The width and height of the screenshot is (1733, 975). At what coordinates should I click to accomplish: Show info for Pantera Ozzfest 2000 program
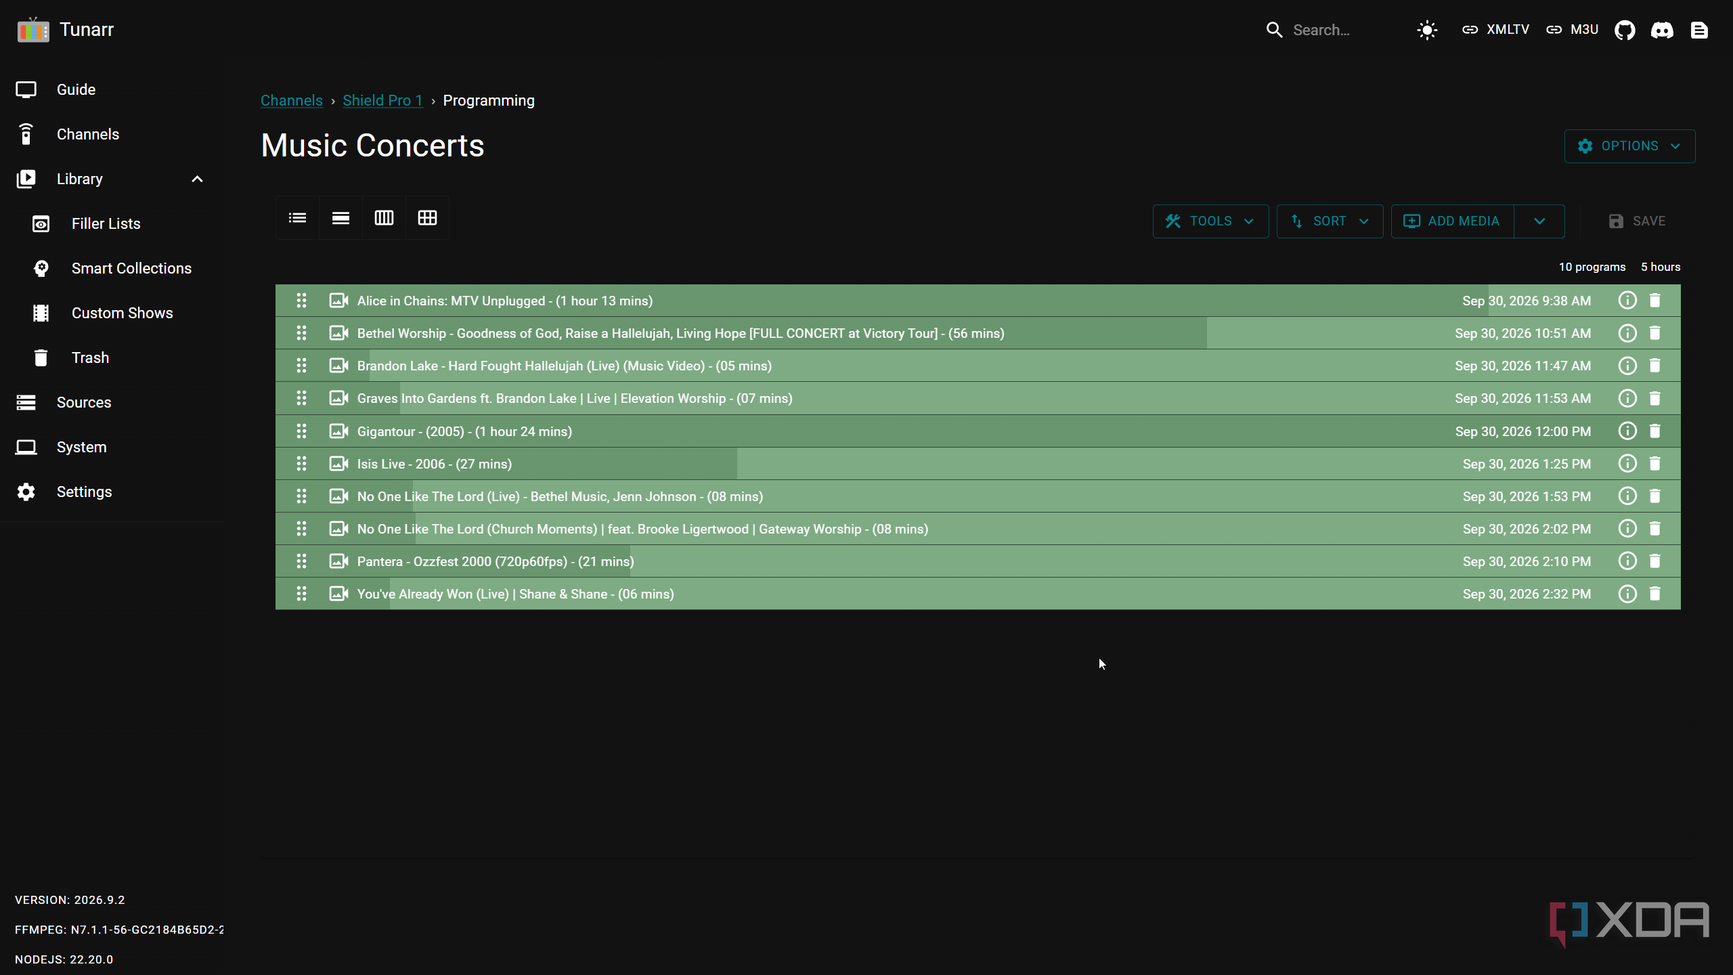1627,561
